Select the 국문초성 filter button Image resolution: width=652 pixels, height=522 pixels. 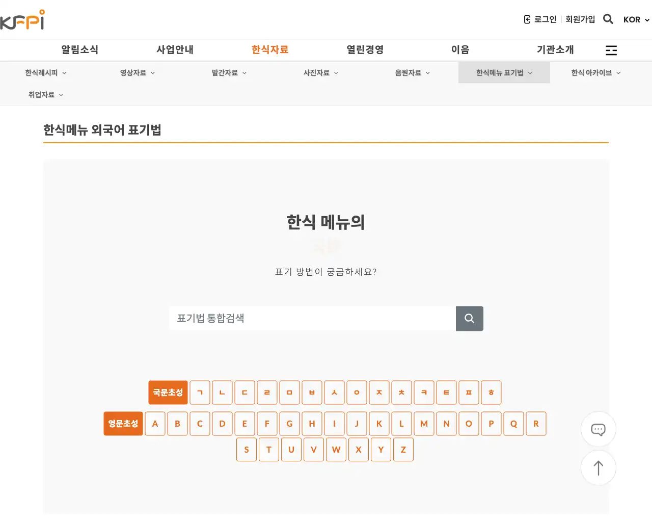168,393
